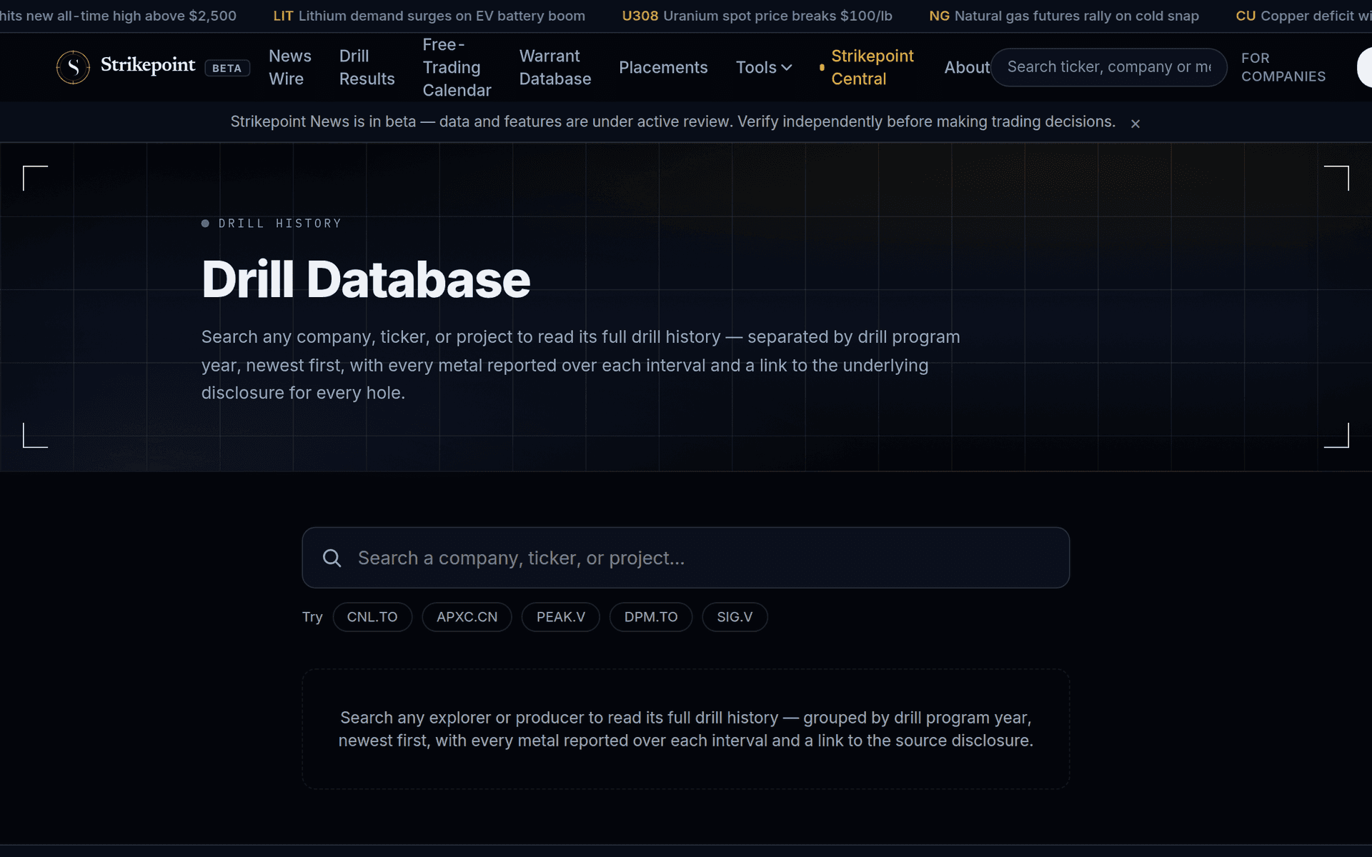Dismiss the beta notice banner
The image size is (1372, 857).
(1135, 124)
